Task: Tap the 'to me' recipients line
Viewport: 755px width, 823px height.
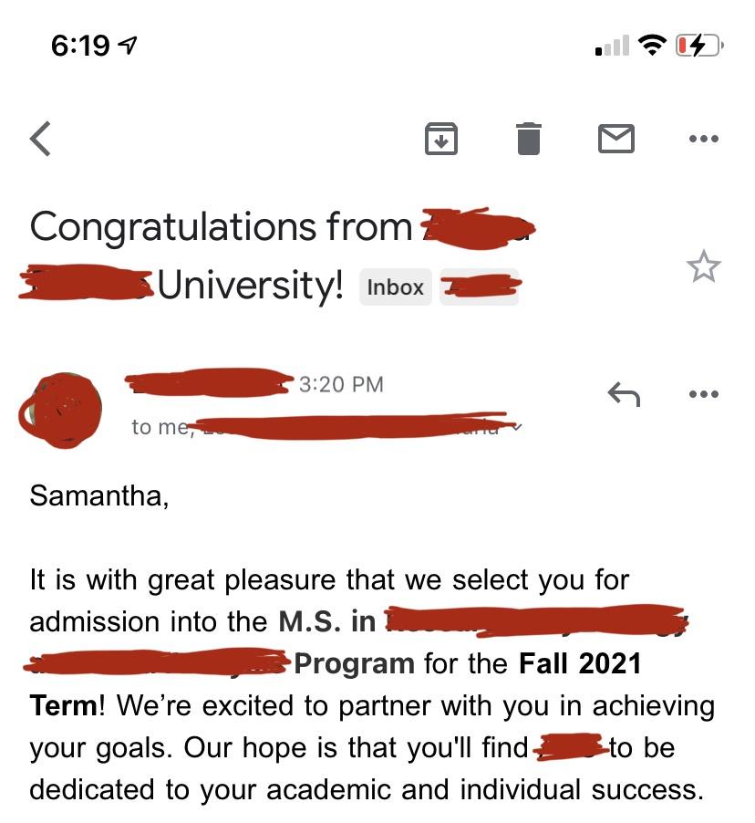Action: 326,427
